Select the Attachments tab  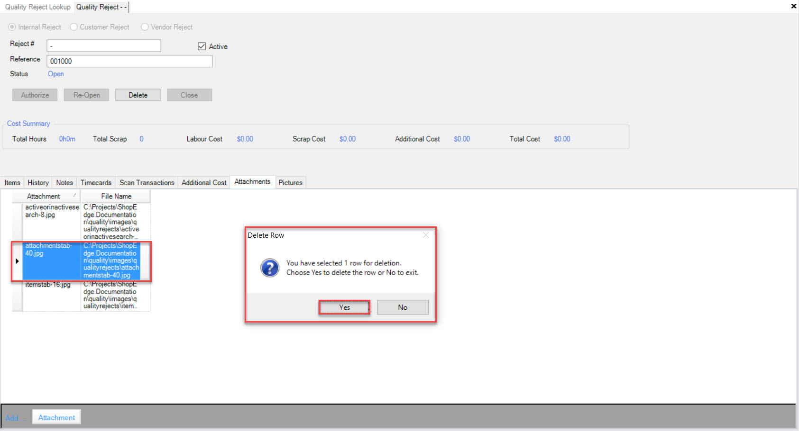click(x=252, y=182)
